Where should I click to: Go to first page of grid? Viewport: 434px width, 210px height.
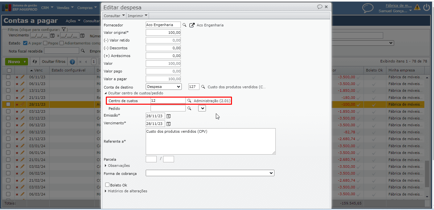point(80,62)
